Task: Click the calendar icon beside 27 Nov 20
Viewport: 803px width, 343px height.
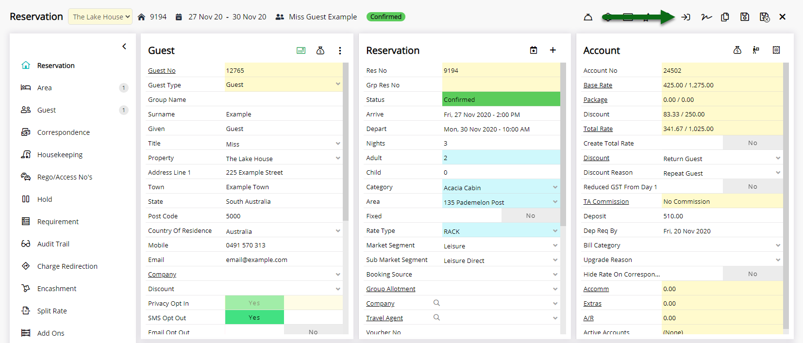Action: (x=179, y=17)
